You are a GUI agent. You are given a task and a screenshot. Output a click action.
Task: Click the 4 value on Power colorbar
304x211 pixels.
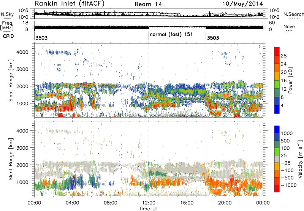point(282,105)
